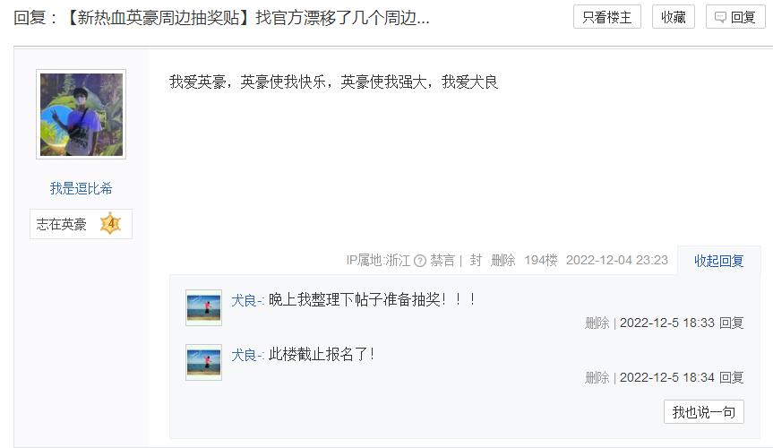The height and width of the screenshot is (448, 773).
Task: Reply to the 18:33 sub-reply
Action: [732, 323]
